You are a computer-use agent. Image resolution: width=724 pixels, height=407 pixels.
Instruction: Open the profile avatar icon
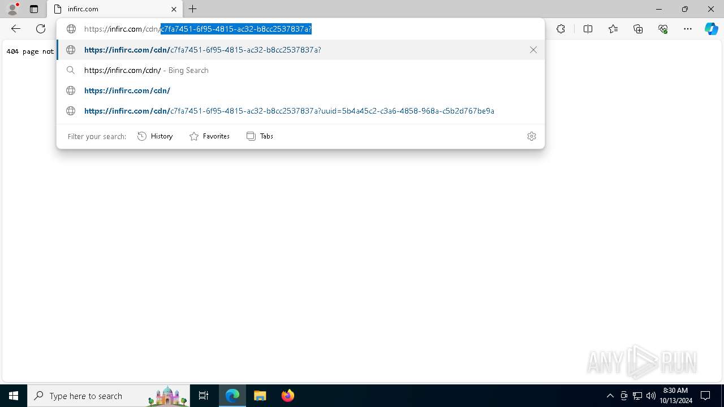(x=12, y=9)
